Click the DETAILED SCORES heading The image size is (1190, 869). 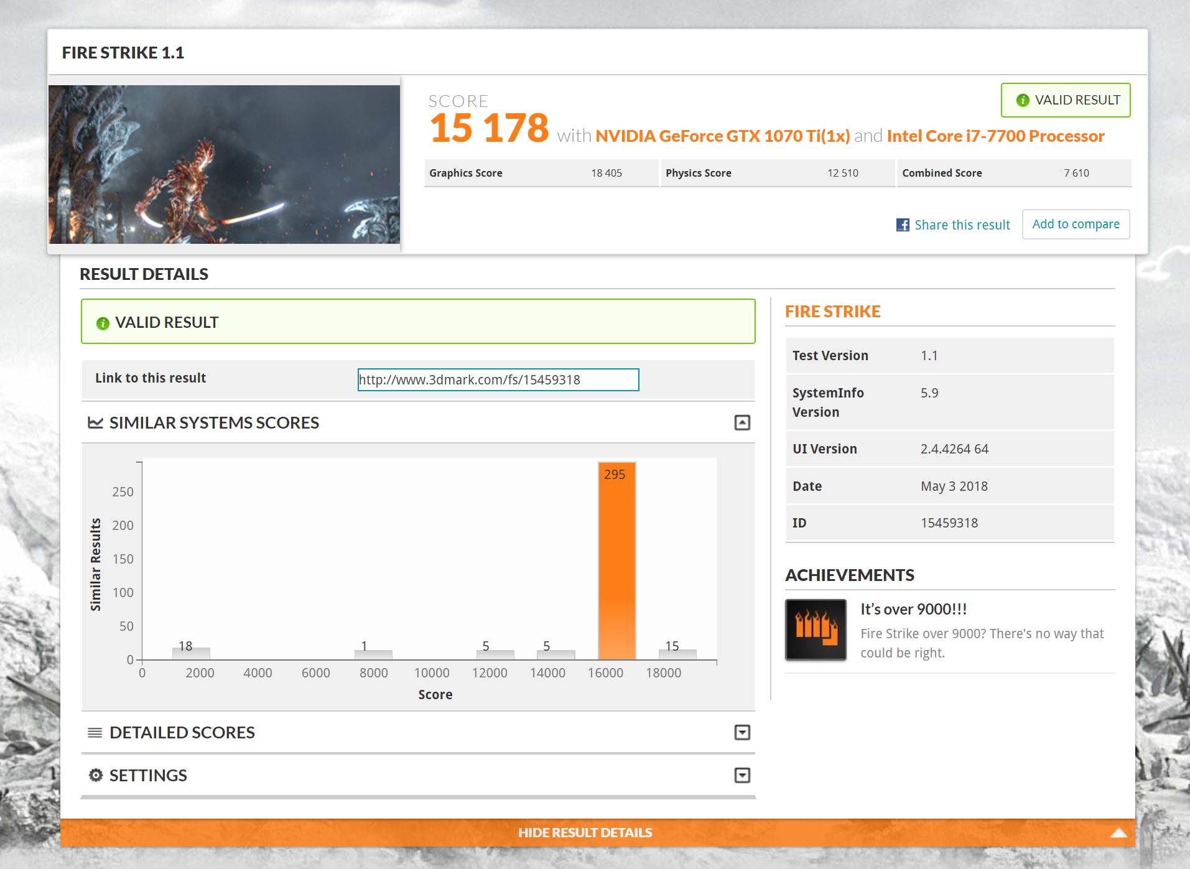(182, 733)
